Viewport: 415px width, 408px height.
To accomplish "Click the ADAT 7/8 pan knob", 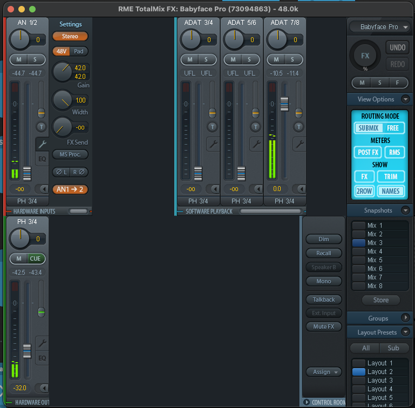I will tap(277, 39).
